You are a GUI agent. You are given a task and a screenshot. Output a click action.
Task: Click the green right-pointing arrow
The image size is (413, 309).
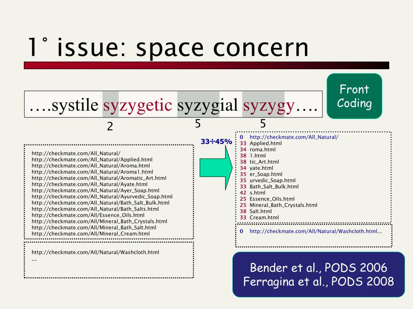coord(216,168)
